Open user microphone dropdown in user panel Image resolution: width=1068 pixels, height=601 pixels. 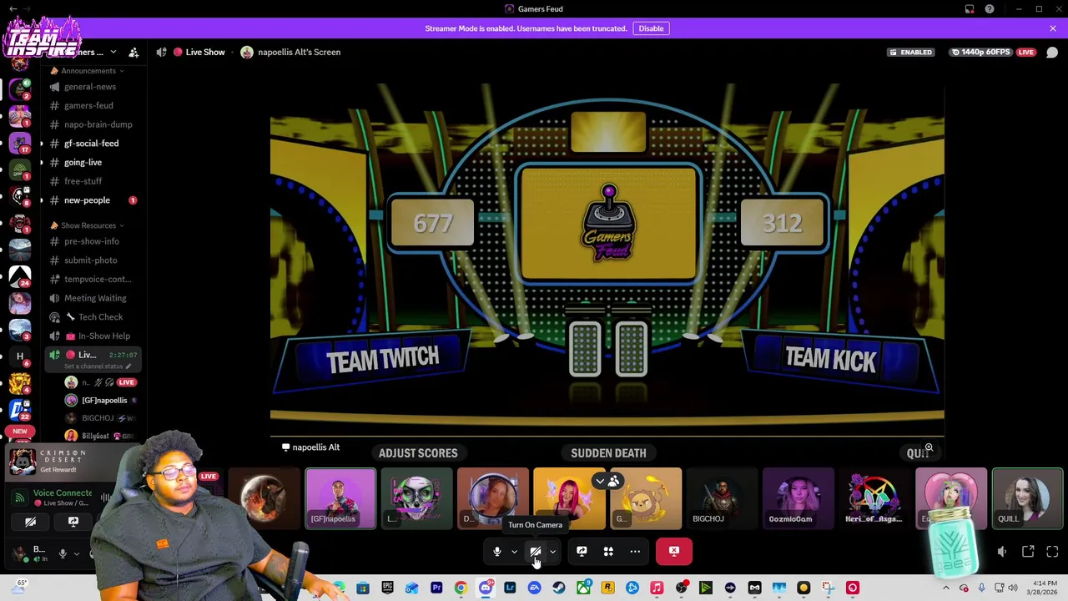(76, 553)
